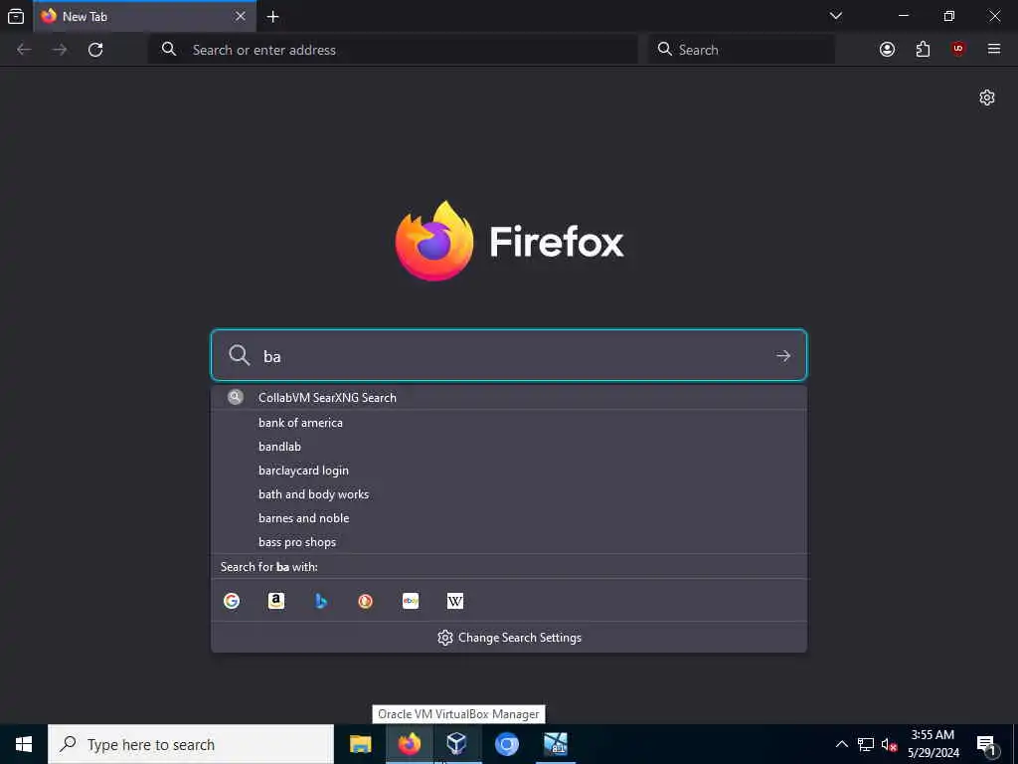Image resolution: width=1018 pixels, height=764 pixels.
Task: Open the notification center icon
Action: coord(987,744)
